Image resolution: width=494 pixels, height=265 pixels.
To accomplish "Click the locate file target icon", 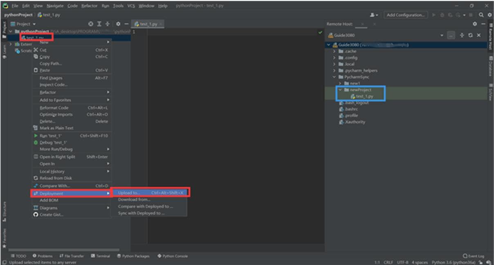I will tap(91, 24).
